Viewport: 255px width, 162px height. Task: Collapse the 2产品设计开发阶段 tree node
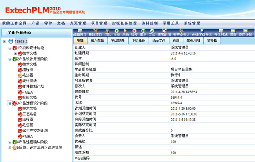pos(9,59)
